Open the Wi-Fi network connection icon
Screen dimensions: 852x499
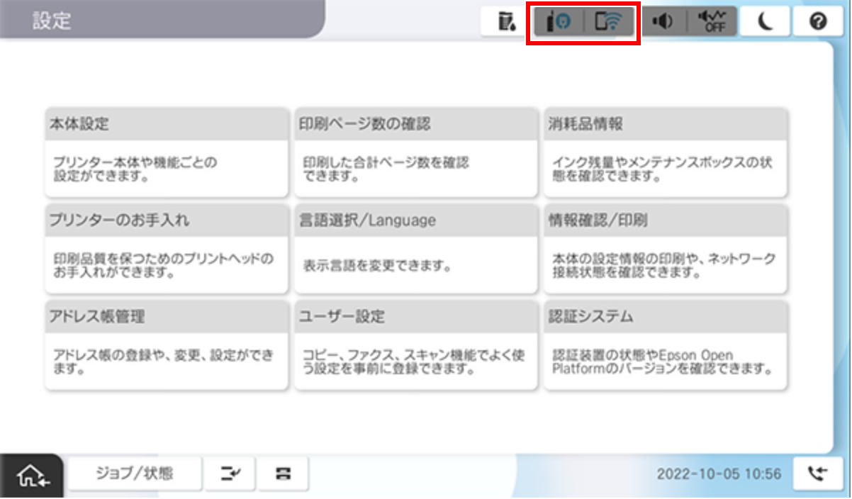[x=609, y=23]
